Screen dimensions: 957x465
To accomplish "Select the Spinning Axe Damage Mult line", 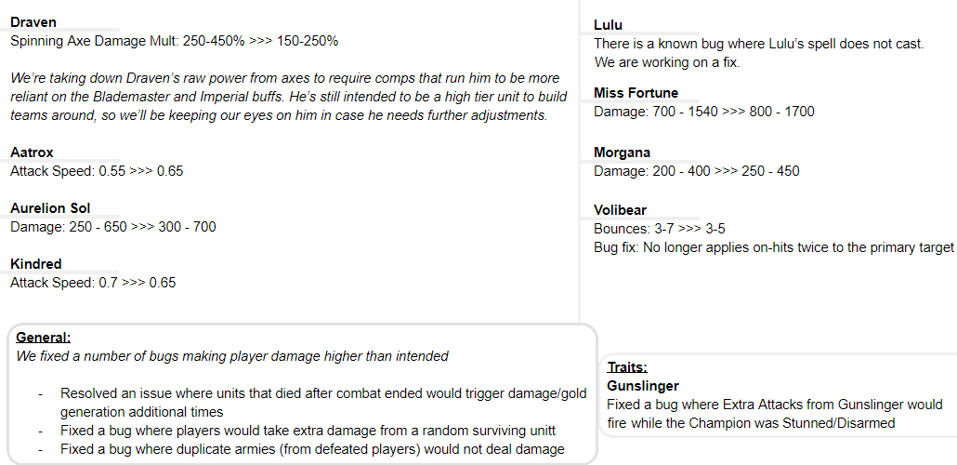I will click(x=174, y=41).
